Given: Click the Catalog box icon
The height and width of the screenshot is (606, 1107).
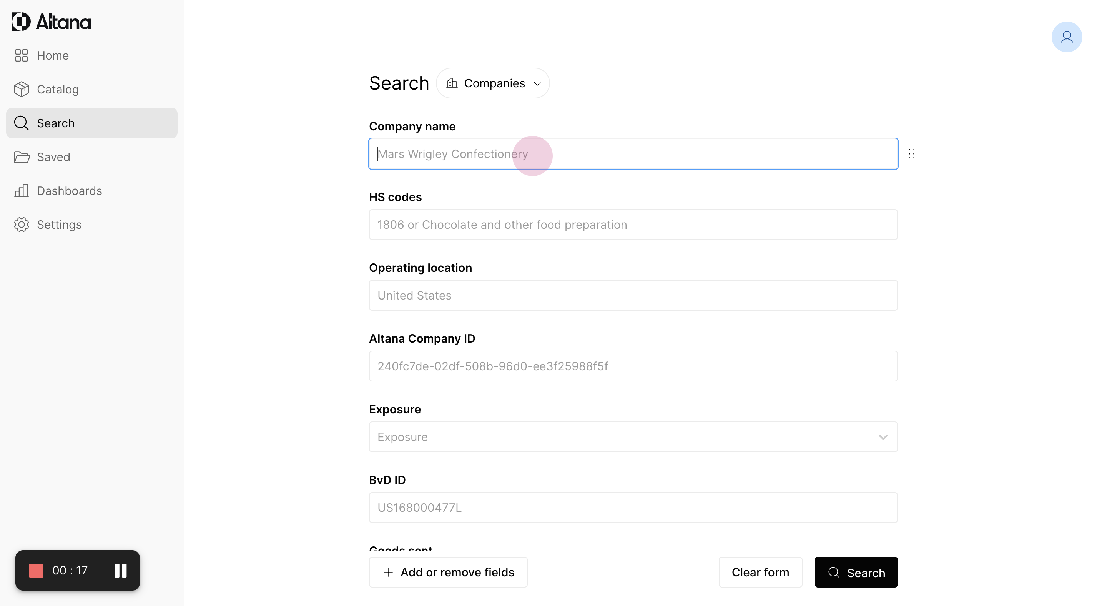Looking at the screenshot, I should (21, 89).
